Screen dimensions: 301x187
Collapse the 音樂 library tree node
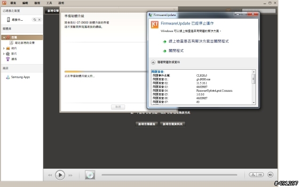4,37
